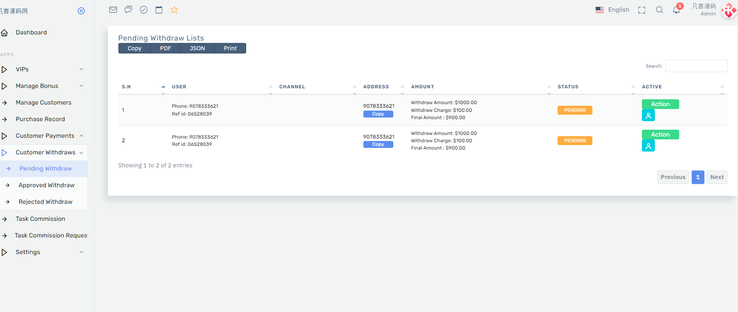Click the Search input field
The image size is (738, 312).
(696, 66)
